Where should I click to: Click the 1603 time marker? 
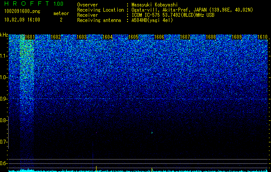(x=81, y=37)
